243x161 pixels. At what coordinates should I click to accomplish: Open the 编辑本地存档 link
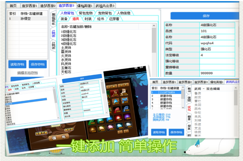pos(27,73)
